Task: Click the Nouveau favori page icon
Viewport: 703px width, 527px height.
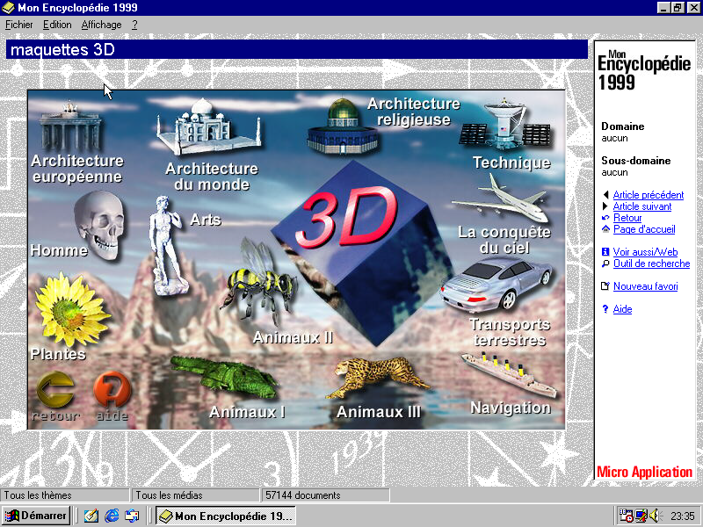Action: (605, 286)
